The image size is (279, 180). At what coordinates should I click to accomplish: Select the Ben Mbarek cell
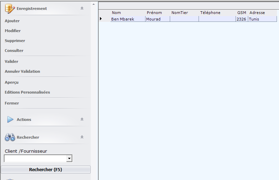(128, 19)
